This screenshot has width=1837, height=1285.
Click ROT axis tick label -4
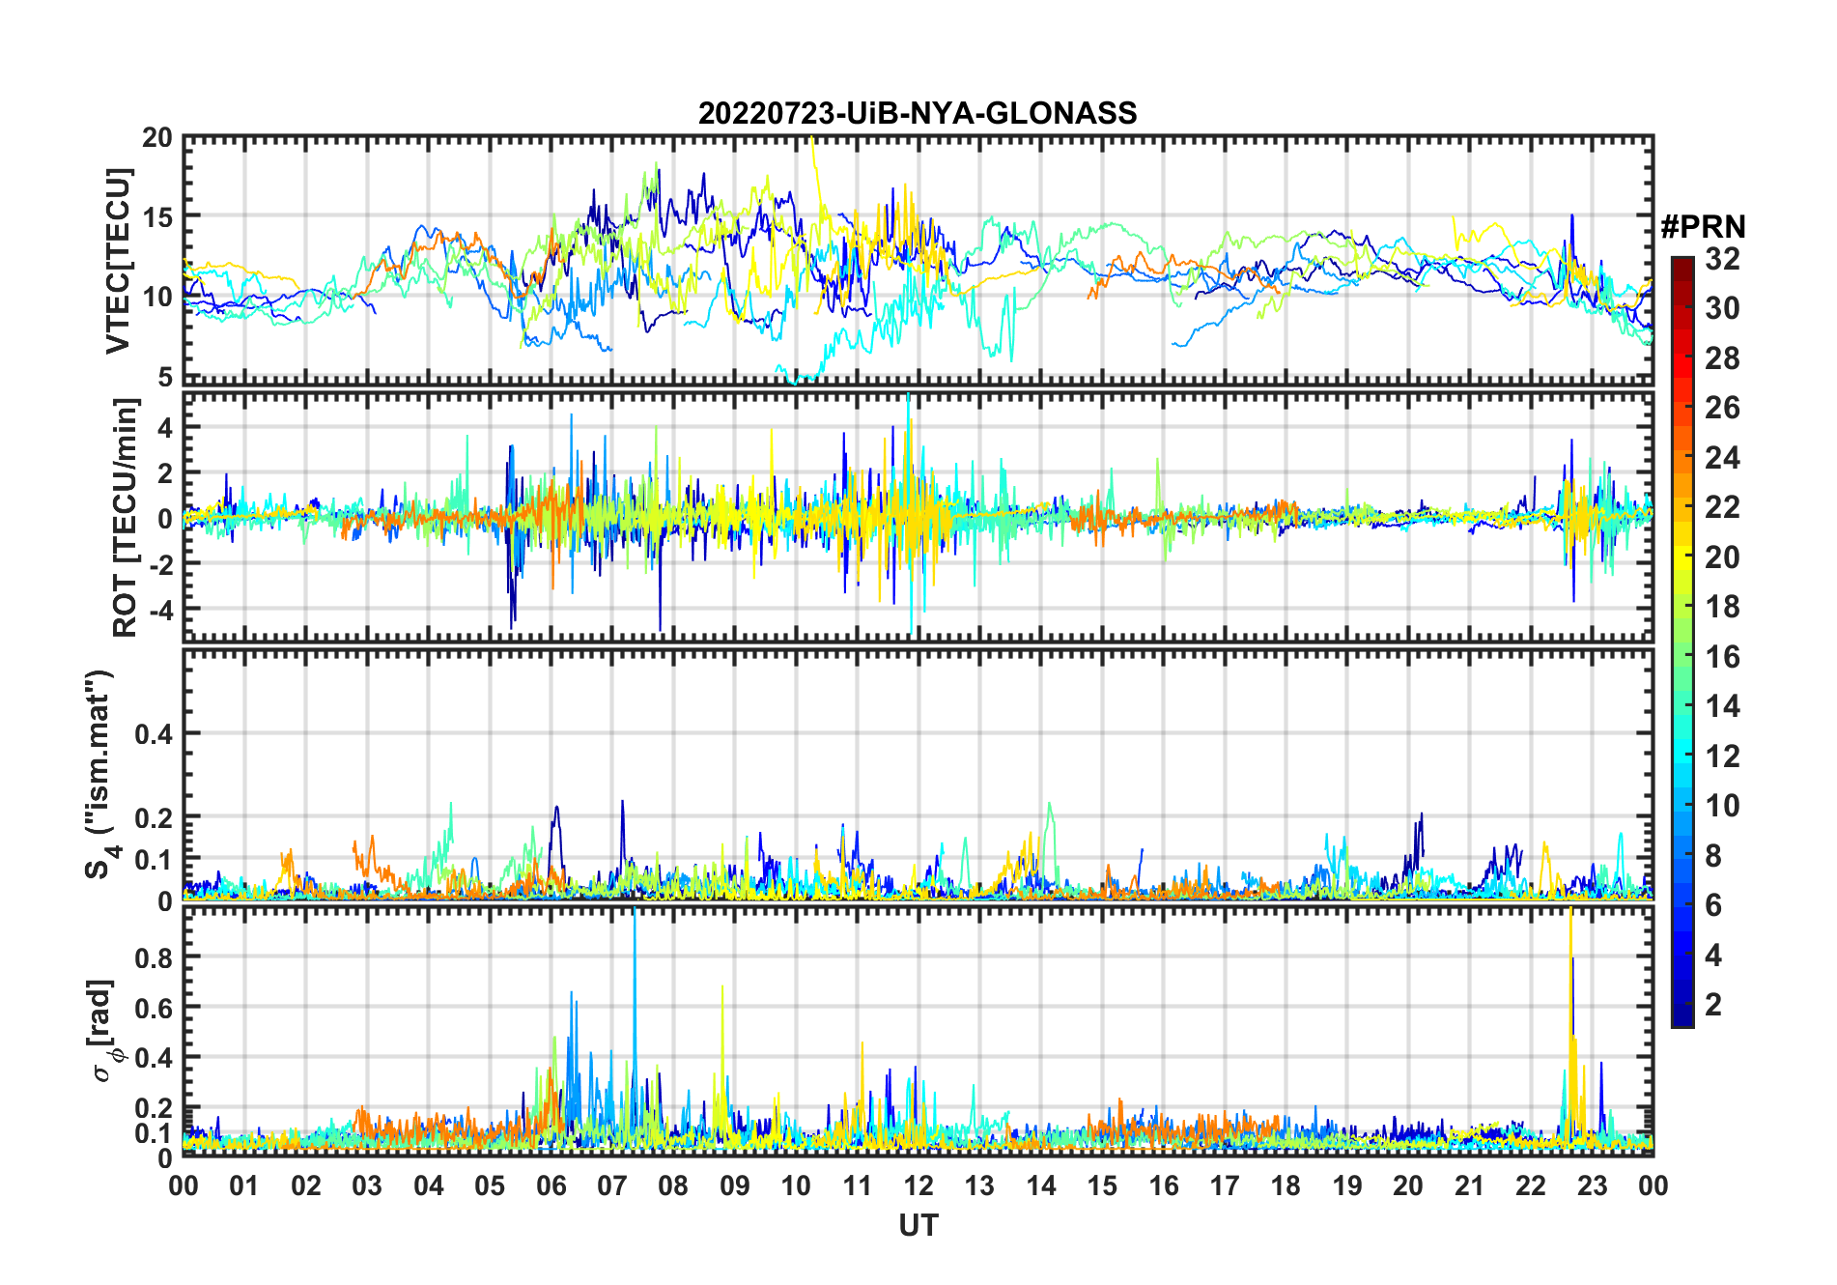[x=160, y=611]
